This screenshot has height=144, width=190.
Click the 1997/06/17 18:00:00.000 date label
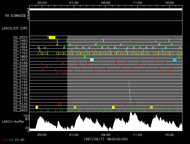pyautogui.click(x=106, y=139)
